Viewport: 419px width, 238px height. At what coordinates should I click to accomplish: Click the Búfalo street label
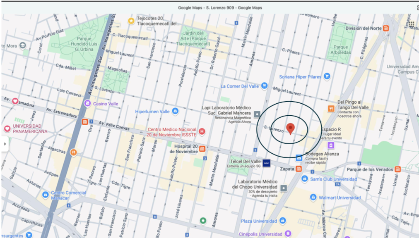101,213
